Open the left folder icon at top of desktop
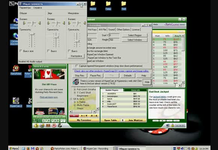Viewport: 218px width, 150px height. tap(93, 6)
